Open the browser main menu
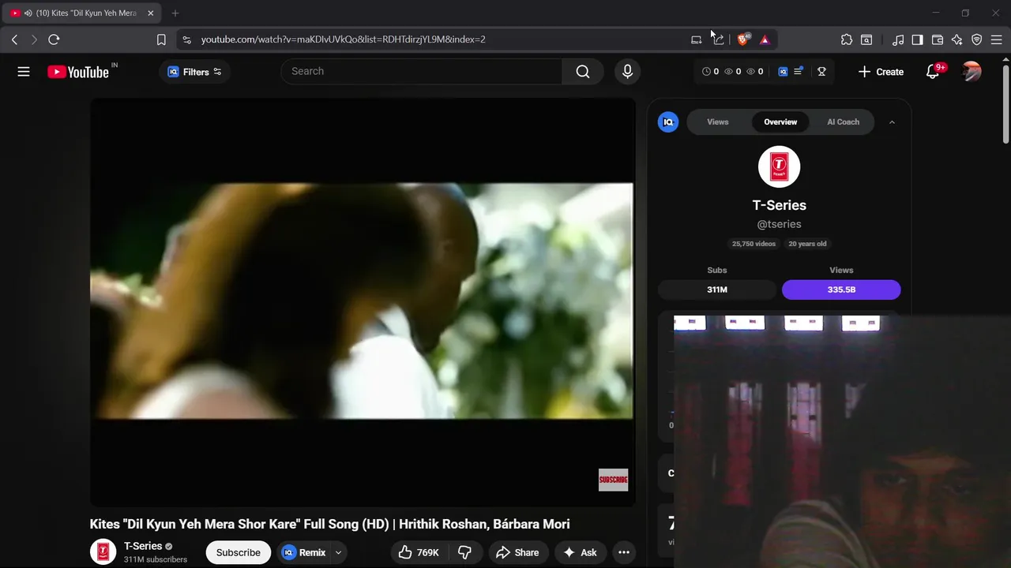This screenshot has width=1011, height=568. 996,39
